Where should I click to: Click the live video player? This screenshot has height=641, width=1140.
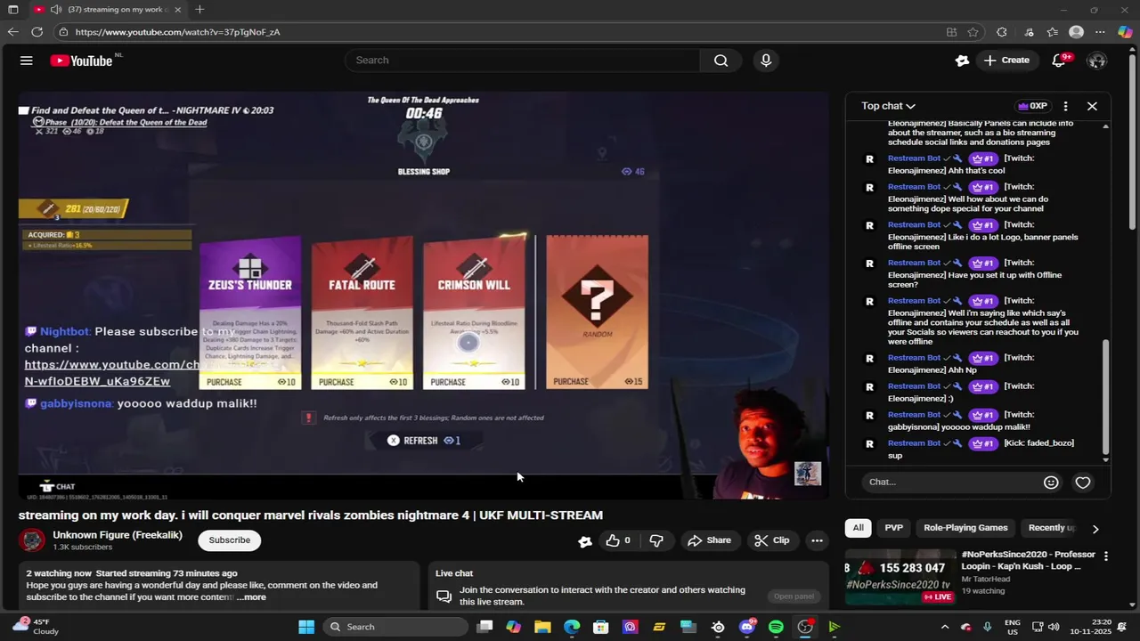[424, 294]
